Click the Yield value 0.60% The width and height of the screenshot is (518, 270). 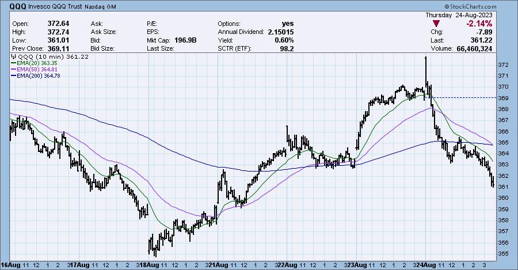pos(284,40)
